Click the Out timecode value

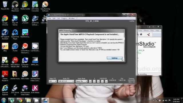click(x=122, y=80)
